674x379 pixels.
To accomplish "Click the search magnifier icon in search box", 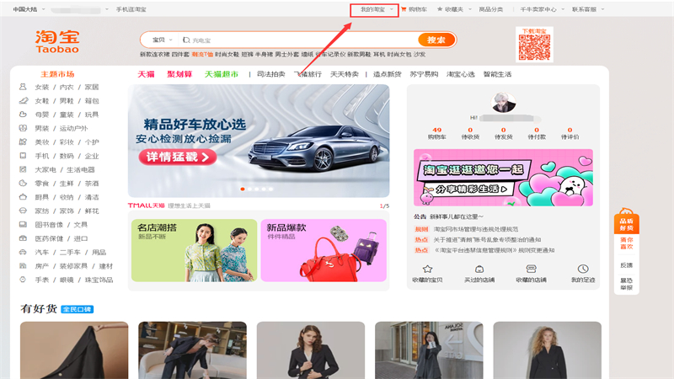I will [x=186, y=40].
